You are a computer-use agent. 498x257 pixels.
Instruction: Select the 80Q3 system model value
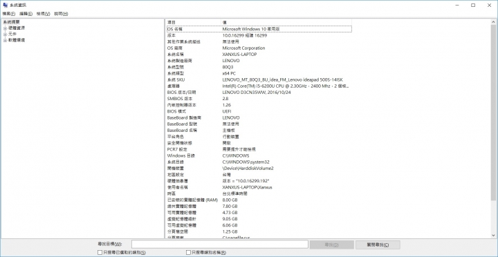[x=228, y=67]
